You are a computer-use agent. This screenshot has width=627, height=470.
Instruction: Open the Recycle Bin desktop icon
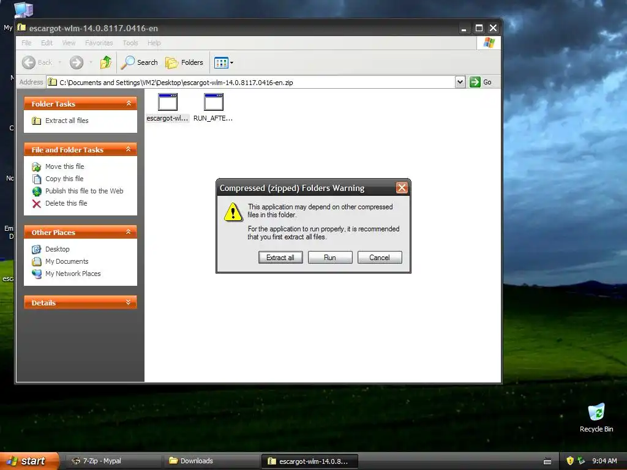tap(596, 417)
